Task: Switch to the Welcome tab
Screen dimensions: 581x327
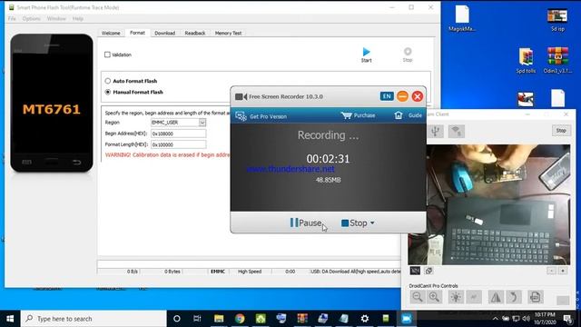Action: tap(111, 33)
